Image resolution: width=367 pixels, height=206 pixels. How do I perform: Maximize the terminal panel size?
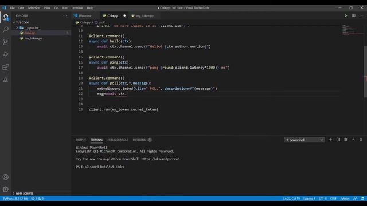(x=353, y=140)
